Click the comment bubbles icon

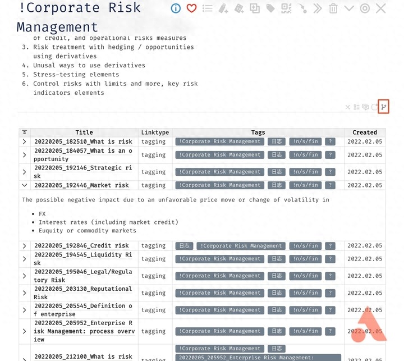coord(365,107)
